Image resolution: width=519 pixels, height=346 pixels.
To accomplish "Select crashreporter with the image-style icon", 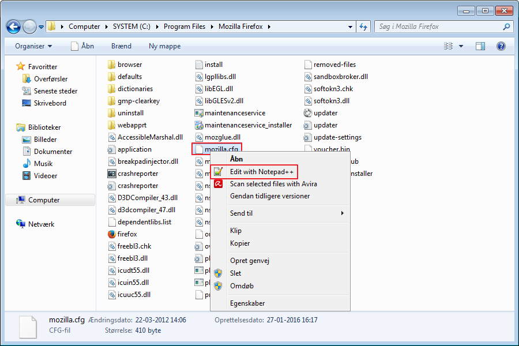I will 133,174.
